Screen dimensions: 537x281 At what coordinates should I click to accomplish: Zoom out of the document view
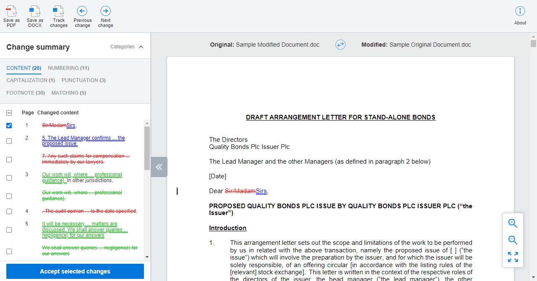tap(513, 240)
